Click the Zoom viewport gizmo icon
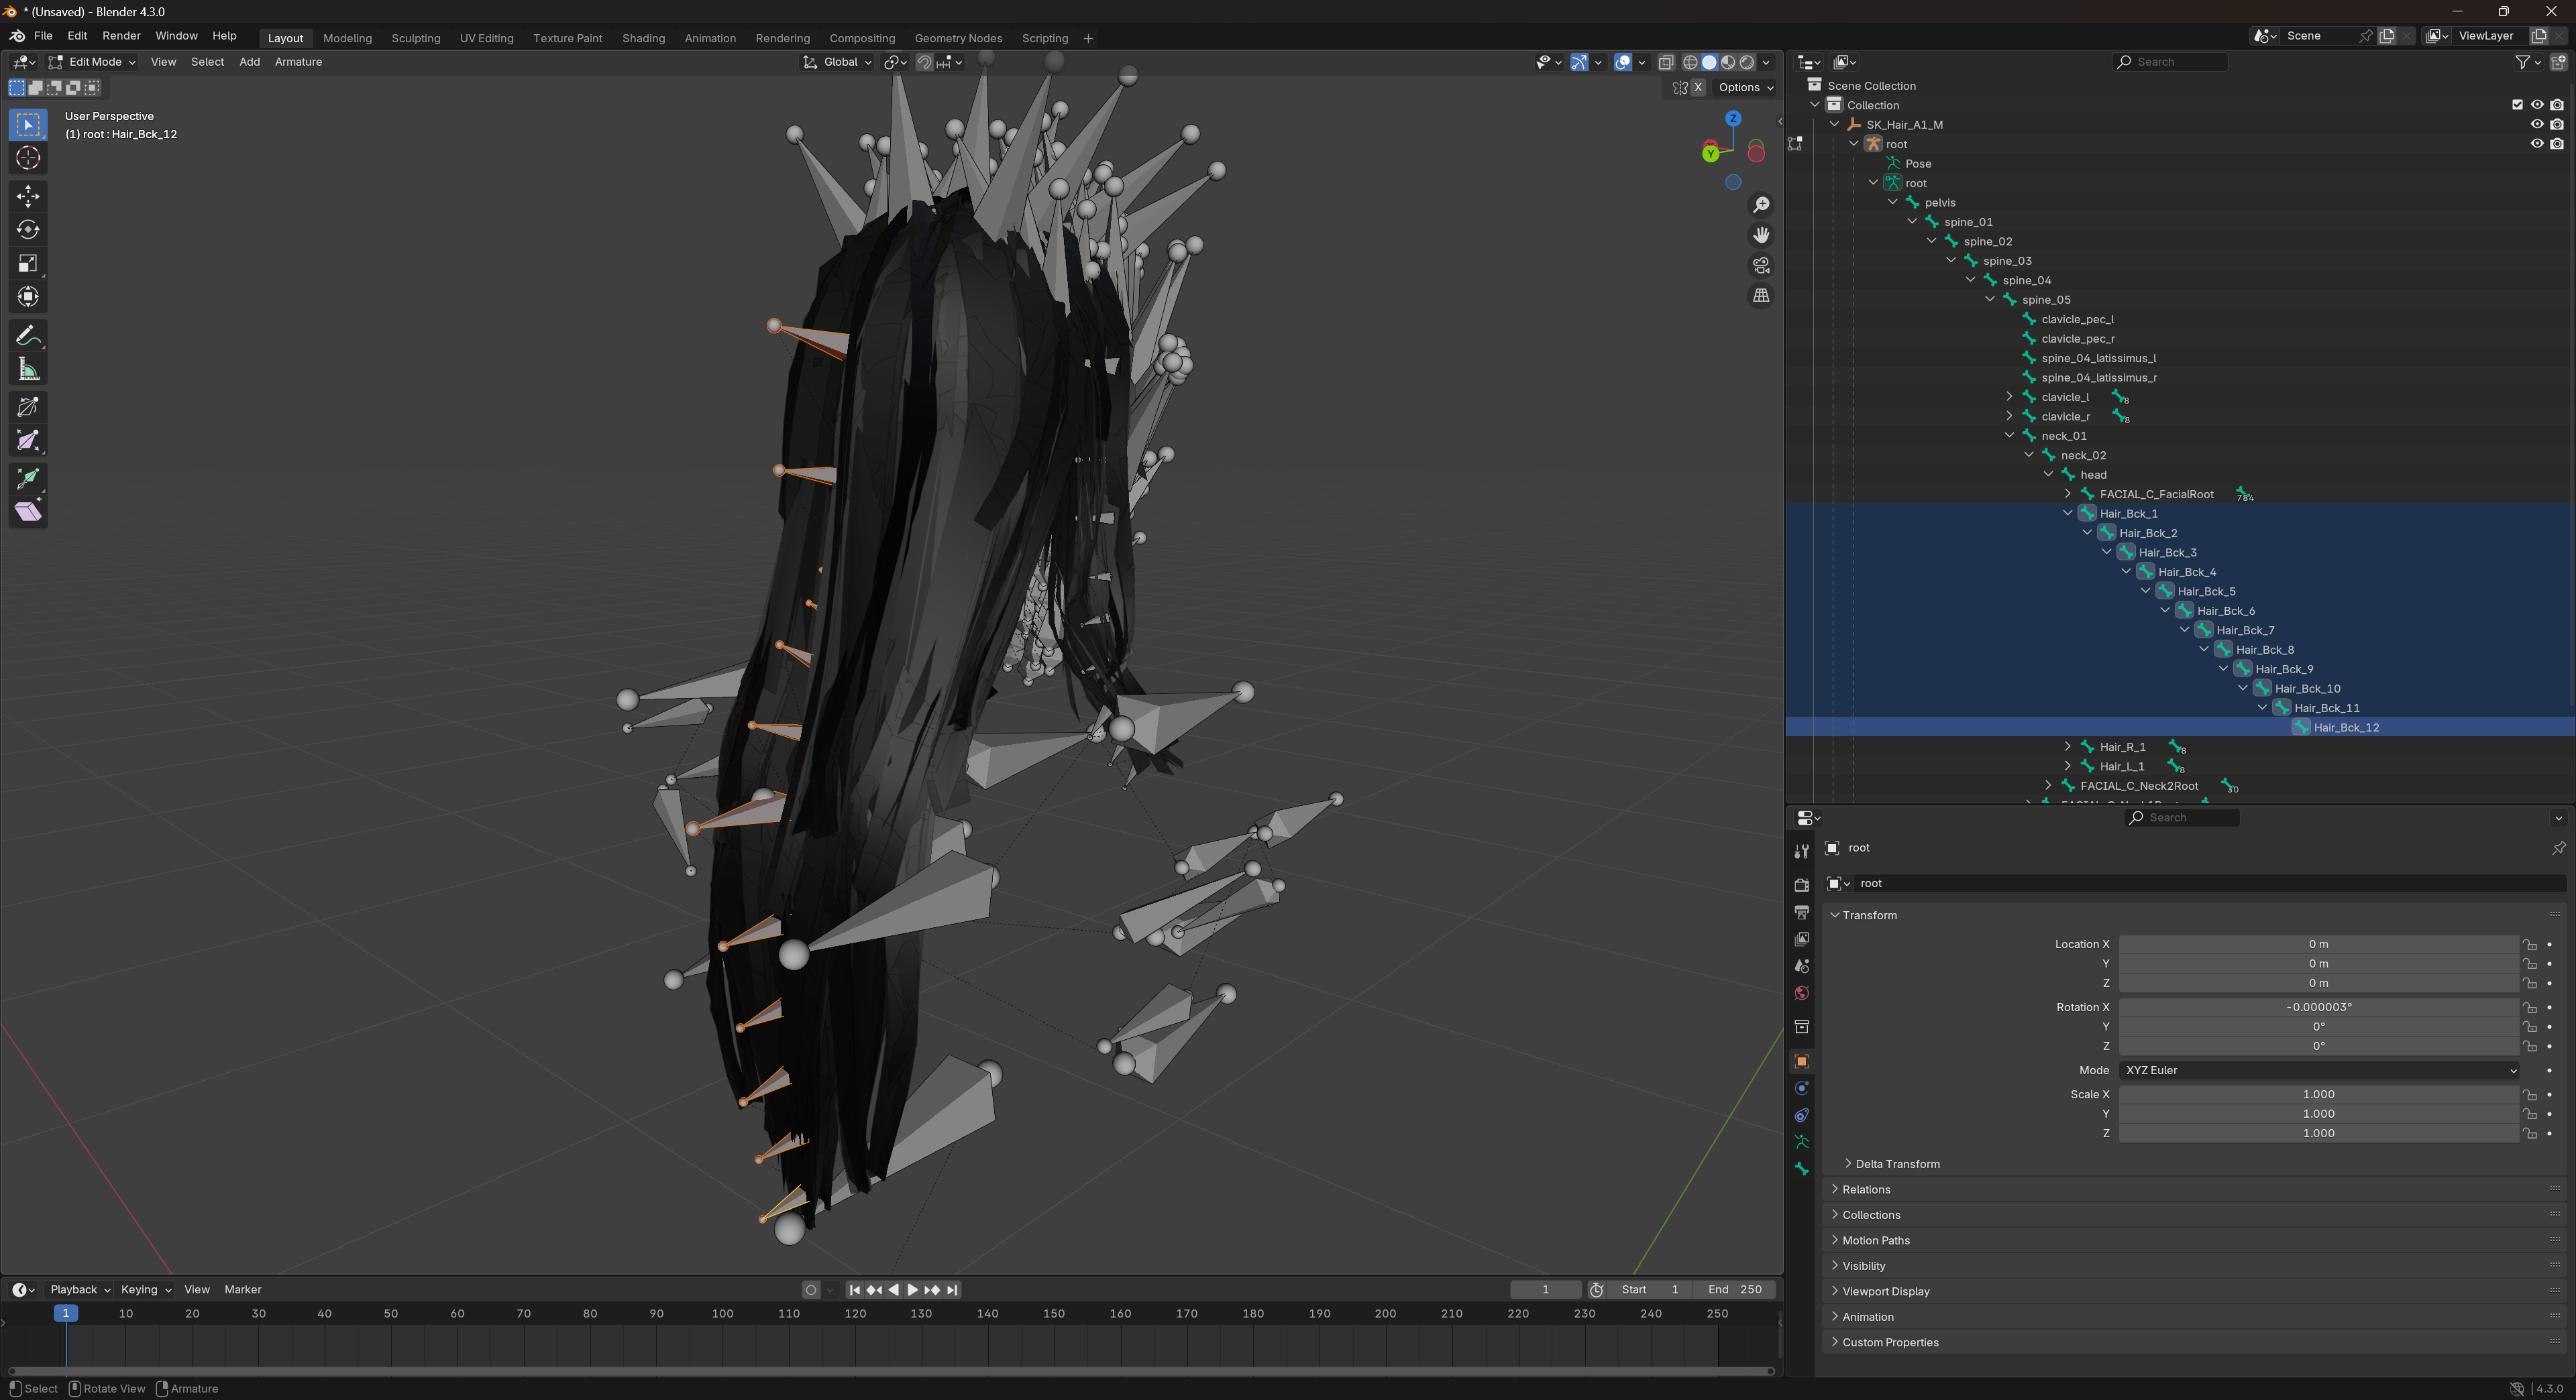The width and height of the screenshot is (2576, 1400). [x=1761, y=205]
